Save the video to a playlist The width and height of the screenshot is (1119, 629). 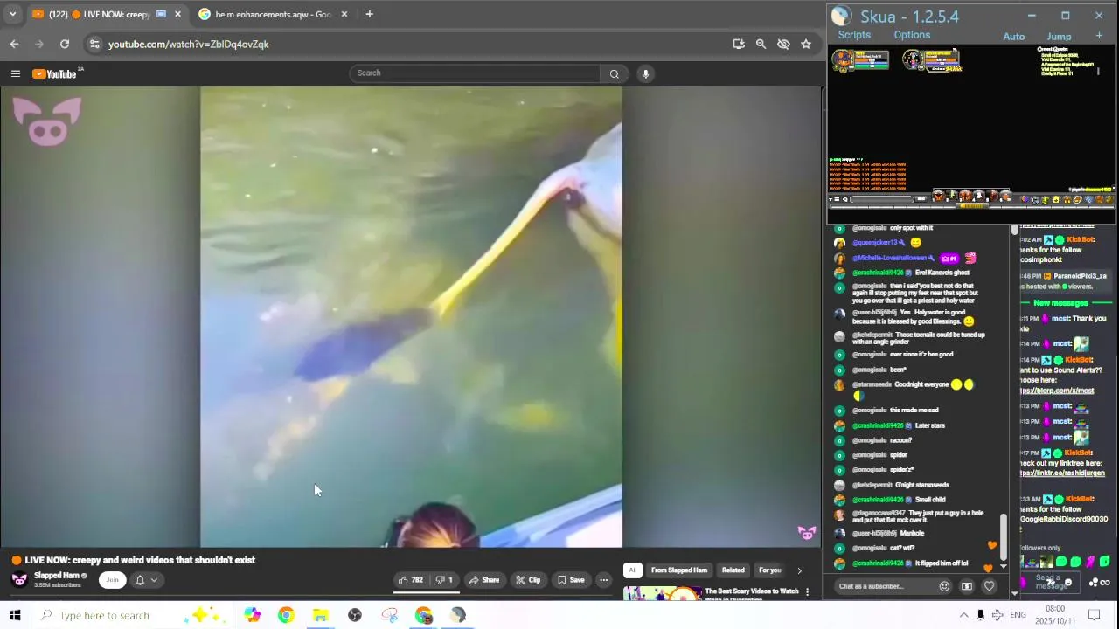(x=571, y=580)
